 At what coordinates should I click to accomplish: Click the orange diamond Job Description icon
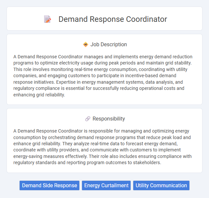[86, 44]
